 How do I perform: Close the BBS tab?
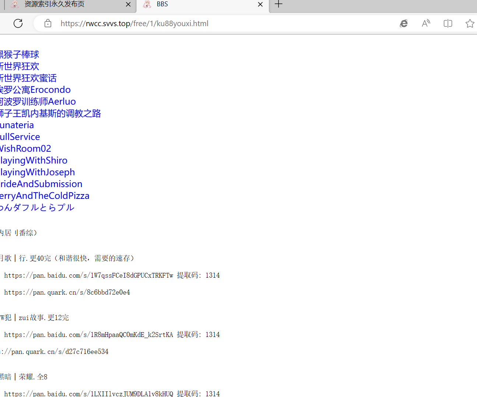[260, 4]
